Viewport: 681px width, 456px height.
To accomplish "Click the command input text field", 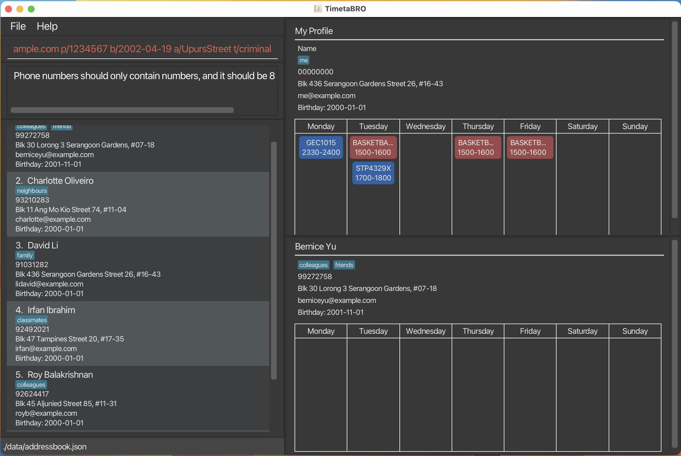I will pyautogui.click(x=142, y=49).
